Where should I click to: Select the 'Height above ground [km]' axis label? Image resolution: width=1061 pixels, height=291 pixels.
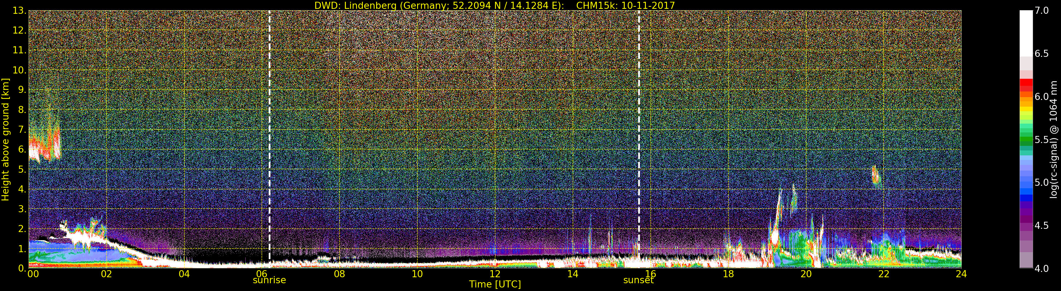pyautogui.click(x=5, y=139)
